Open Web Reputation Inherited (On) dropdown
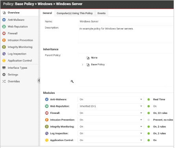 point(111,106)
